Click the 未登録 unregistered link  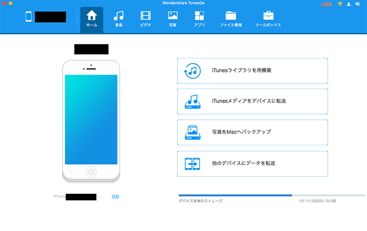pyautogui.click(x=326, y=4)
